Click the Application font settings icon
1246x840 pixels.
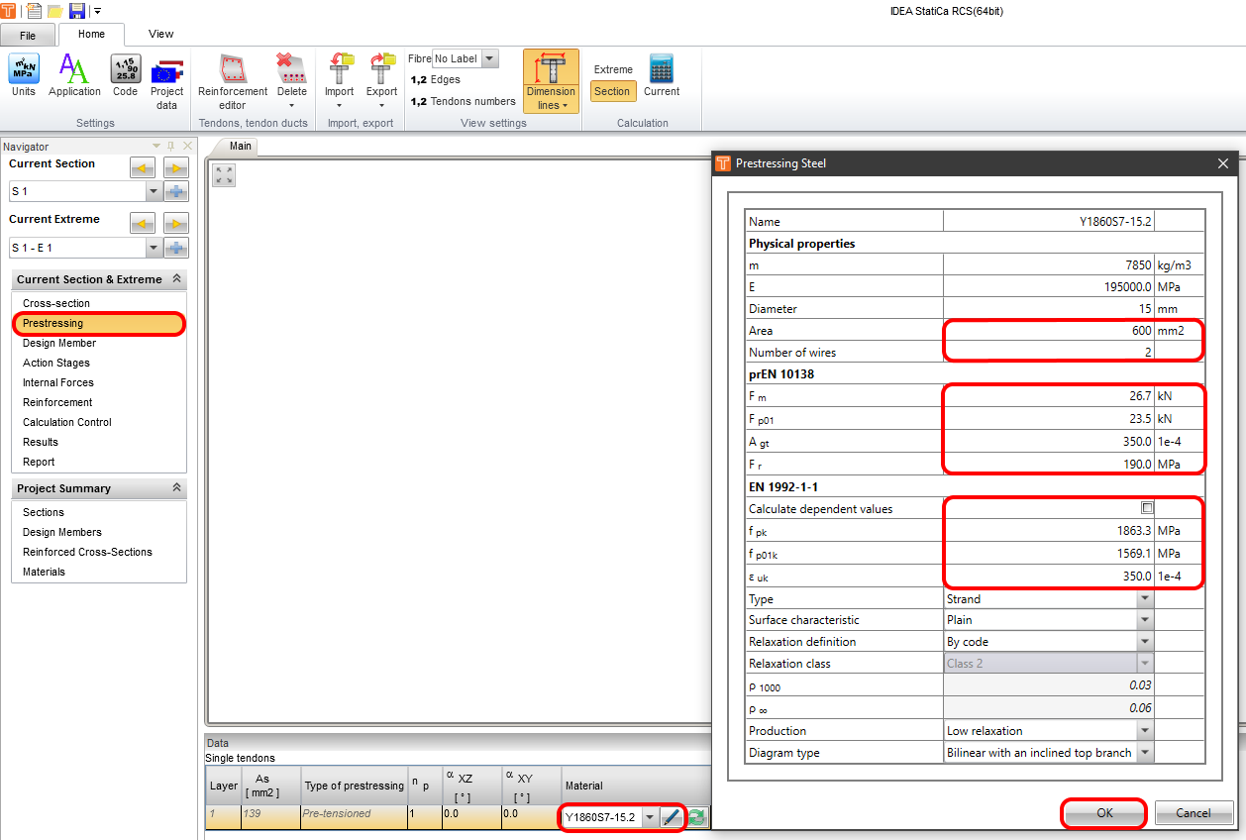74,75
